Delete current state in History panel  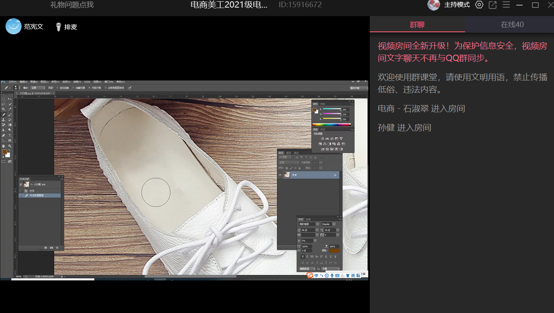[57, 248]
